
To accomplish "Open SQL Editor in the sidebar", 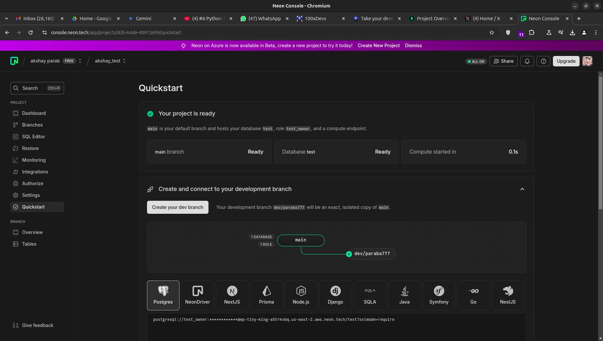I will (x=37, y=136).
